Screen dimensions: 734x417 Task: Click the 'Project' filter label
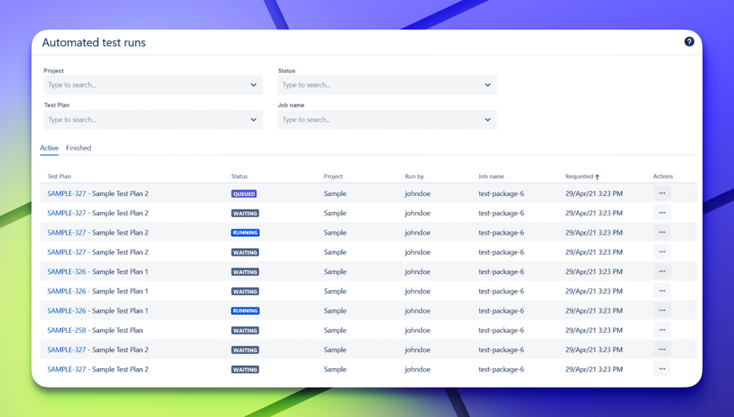pyautogui.click(x=53, y=71)
